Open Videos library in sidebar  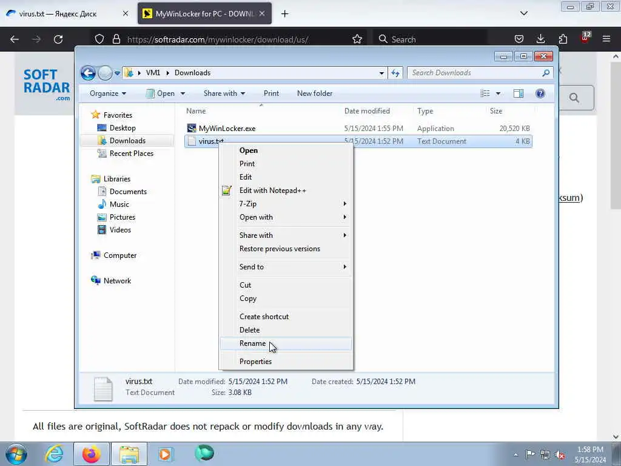click(x=120, y=230)
